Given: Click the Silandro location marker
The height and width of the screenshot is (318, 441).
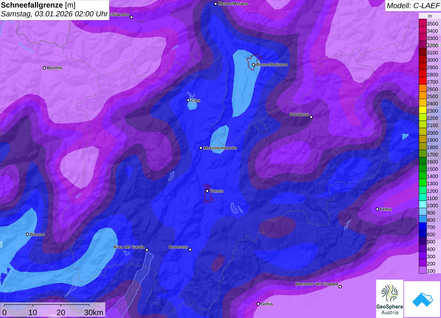Looking at the screenshot, I should 132,17.
